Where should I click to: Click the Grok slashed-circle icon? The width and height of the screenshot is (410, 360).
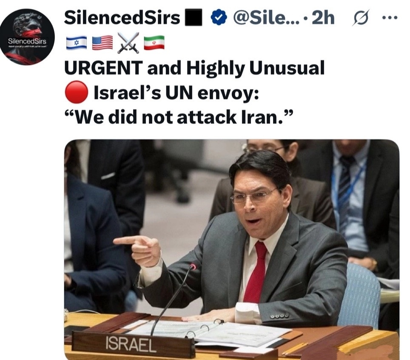click(361, 18)
